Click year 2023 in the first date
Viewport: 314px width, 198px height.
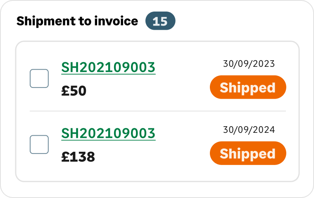pos(264,64)
